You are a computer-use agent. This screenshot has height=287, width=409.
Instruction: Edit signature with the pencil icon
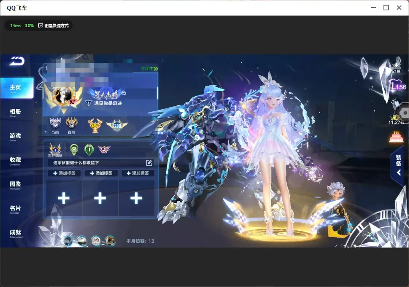149,163
